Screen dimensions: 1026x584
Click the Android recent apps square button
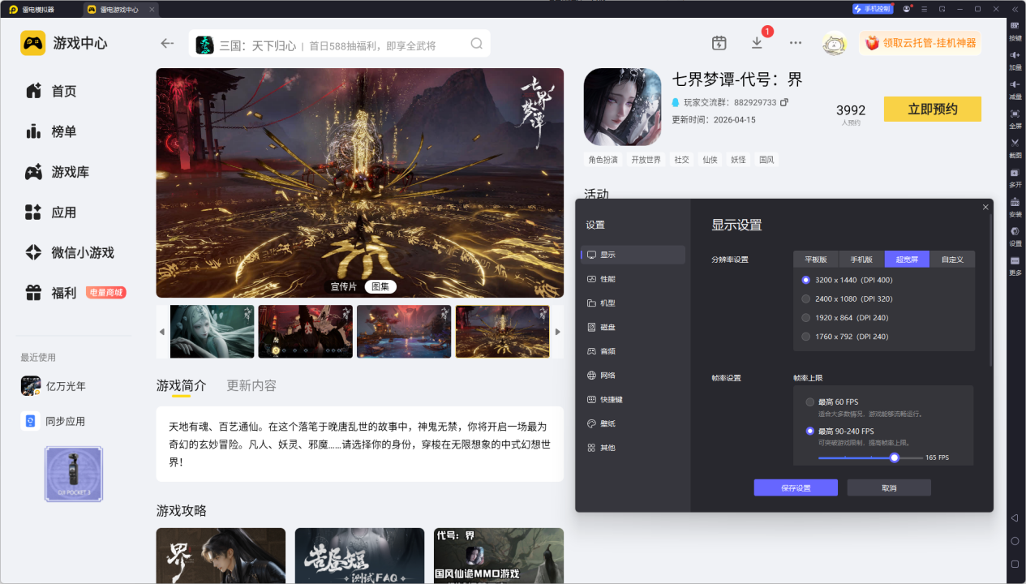(x=1015, y=564)
